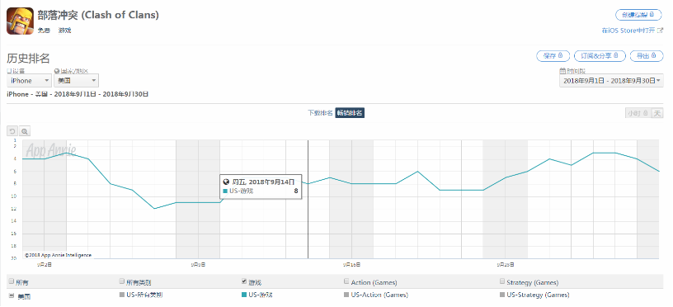Click the teal US-游戏 legend square
The width and height of the screenshot is (673, 307).
pos(244,295)
